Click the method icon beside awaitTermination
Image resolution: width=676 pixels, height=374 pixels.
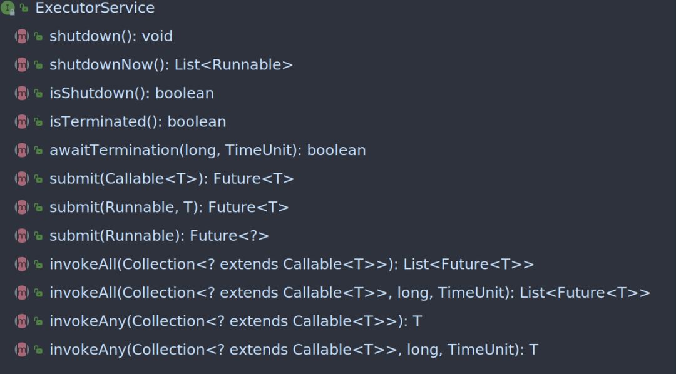22,150
